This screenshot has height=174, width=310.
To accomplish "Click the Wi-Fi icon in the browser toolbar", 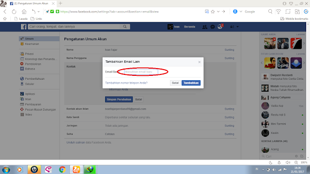I will [279, 12].
